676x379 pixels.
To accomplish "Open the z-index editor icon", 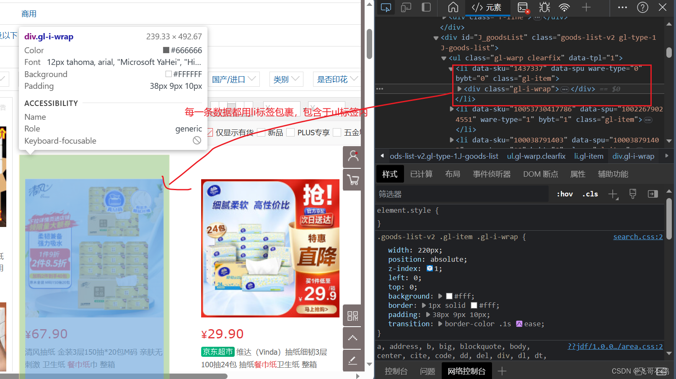I will tap(430, 268).
